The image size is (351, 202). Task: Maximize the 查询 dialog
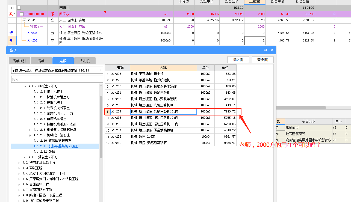pyautogui.click(x=265, y=50)
